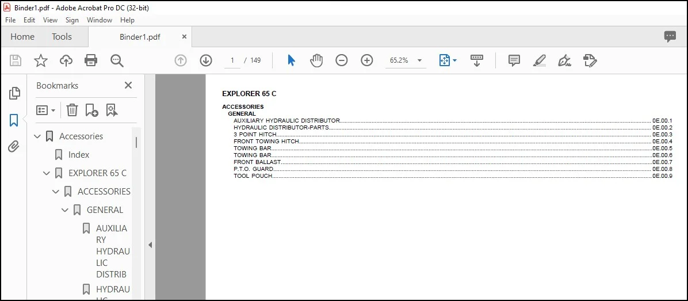Add a new bookmark icon
This screenshot has width=688, height=301.
(91, 110)
